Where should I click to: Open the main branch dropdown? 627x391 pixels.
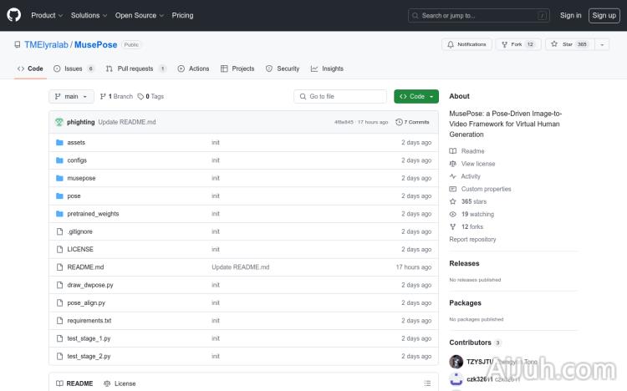pyautogui.click(x=70, y=96)
